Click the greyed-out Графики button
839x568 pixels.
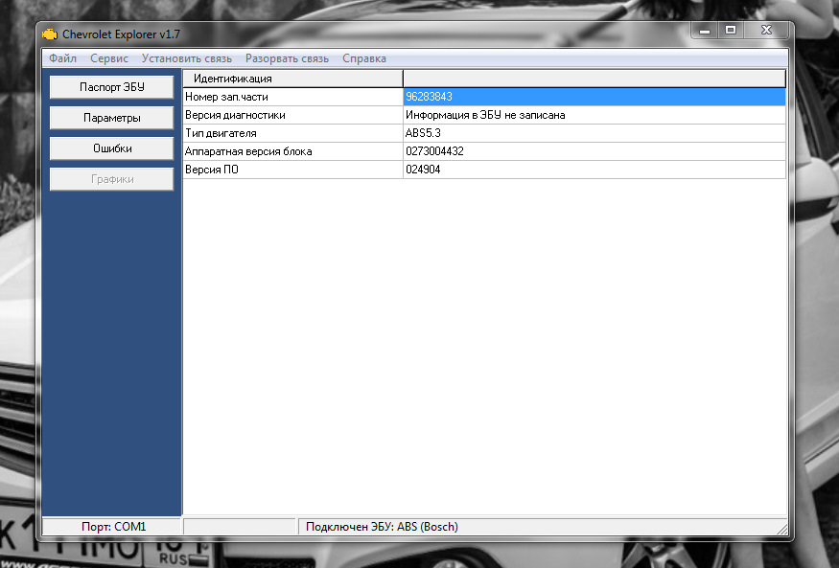[x=112, y=179]
